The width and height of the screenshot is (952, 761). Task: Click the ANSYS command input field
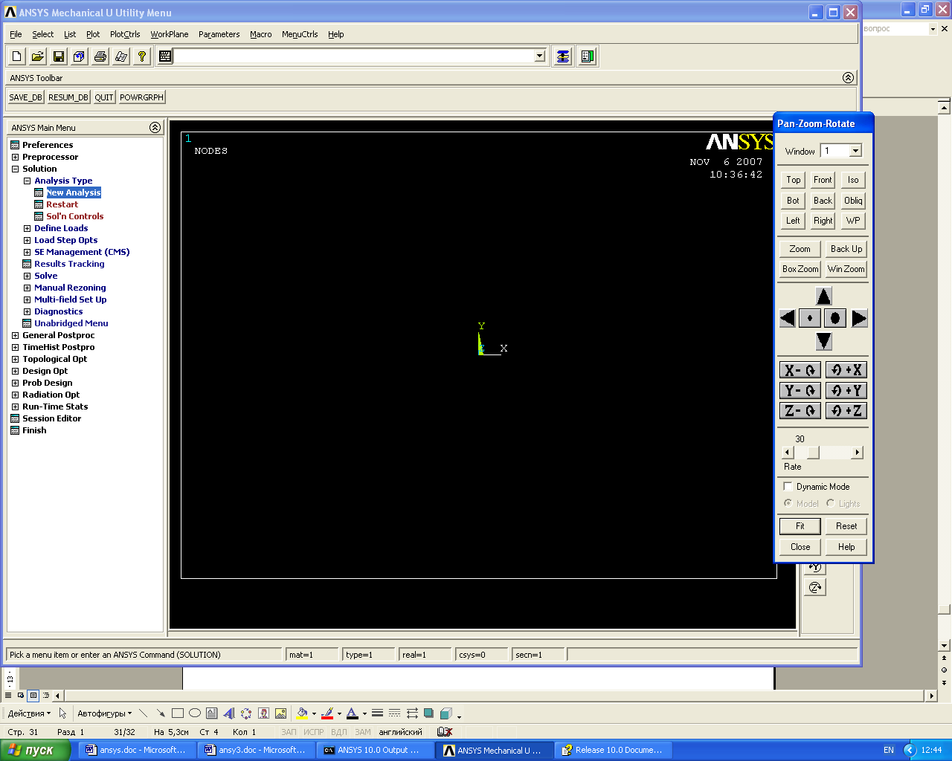click(x=354, y=56)
